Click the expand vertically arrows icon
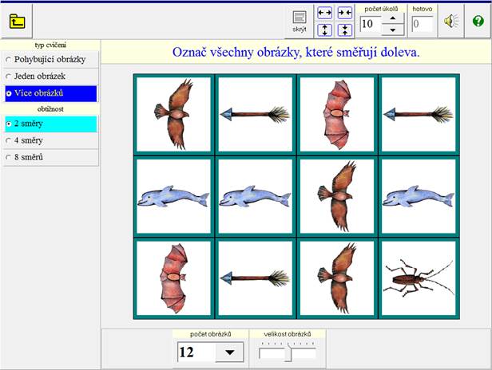 click(325, 30)
